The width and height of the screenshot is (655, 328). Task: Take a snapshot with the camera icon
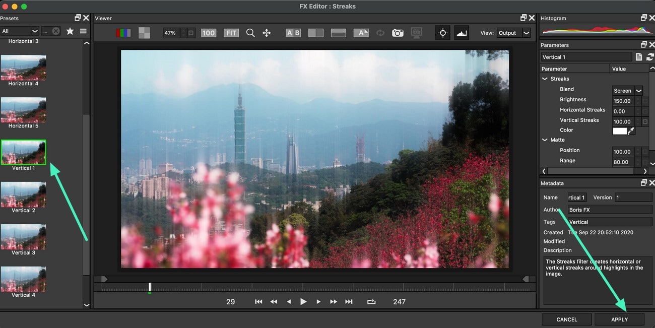click(398, 33)
